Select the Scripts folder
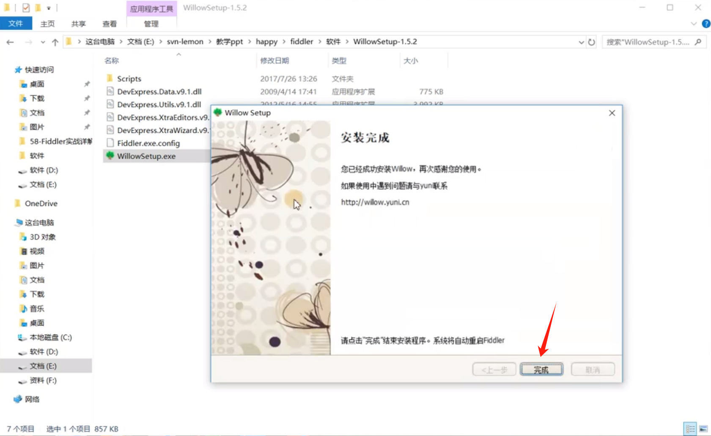 coord(129,79)
